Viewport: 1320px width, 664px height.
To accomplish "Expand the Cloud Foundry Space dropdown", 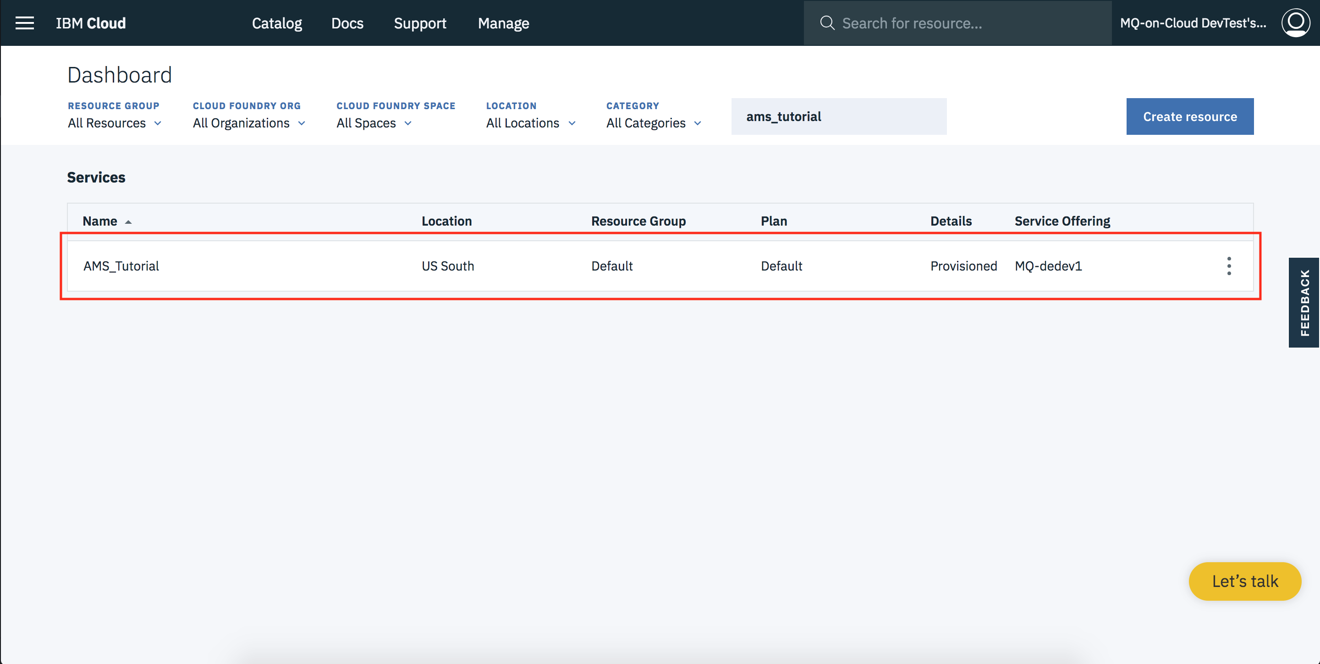I will 374,123.
